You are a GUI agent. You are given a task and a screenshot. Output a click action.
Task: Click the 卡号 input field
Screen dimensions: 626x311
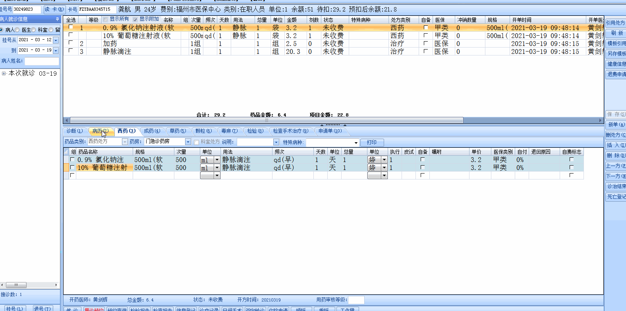(97, 9)
